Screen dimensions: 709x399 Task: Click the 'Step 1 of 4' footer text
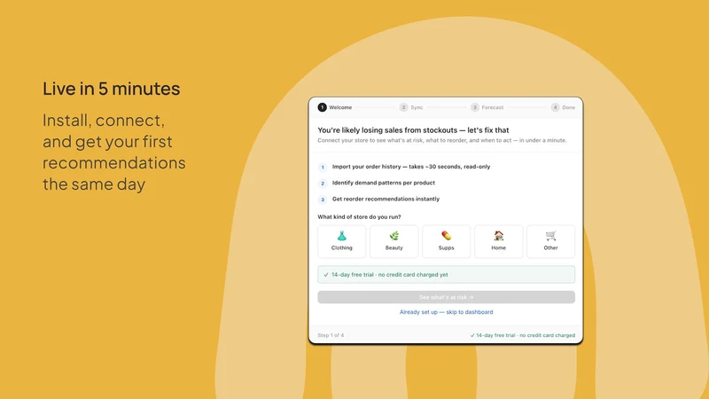(x=331, y=335)
